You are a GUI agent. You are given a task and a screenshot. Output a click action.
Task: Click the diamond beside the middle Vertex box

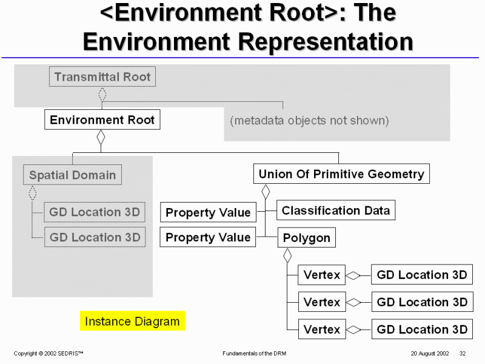[353, 302]
